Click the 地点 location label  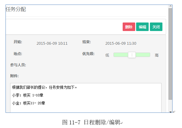18,54
